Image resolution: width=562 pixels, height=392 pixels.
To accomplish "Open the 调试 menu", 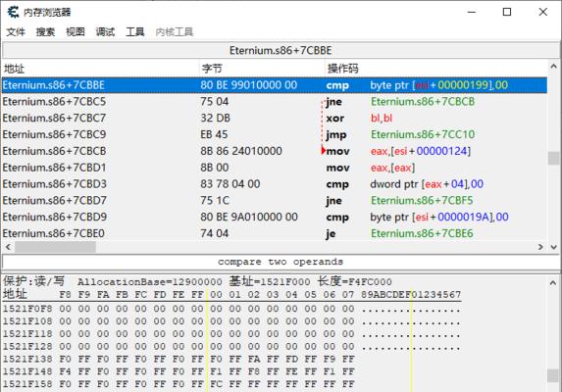I will pos(105,32).
